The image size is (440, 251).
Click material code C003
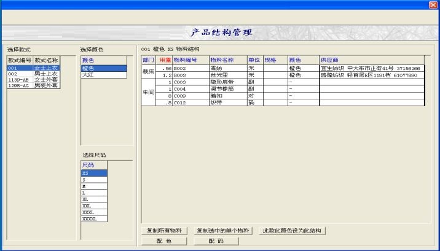[191, 82]
